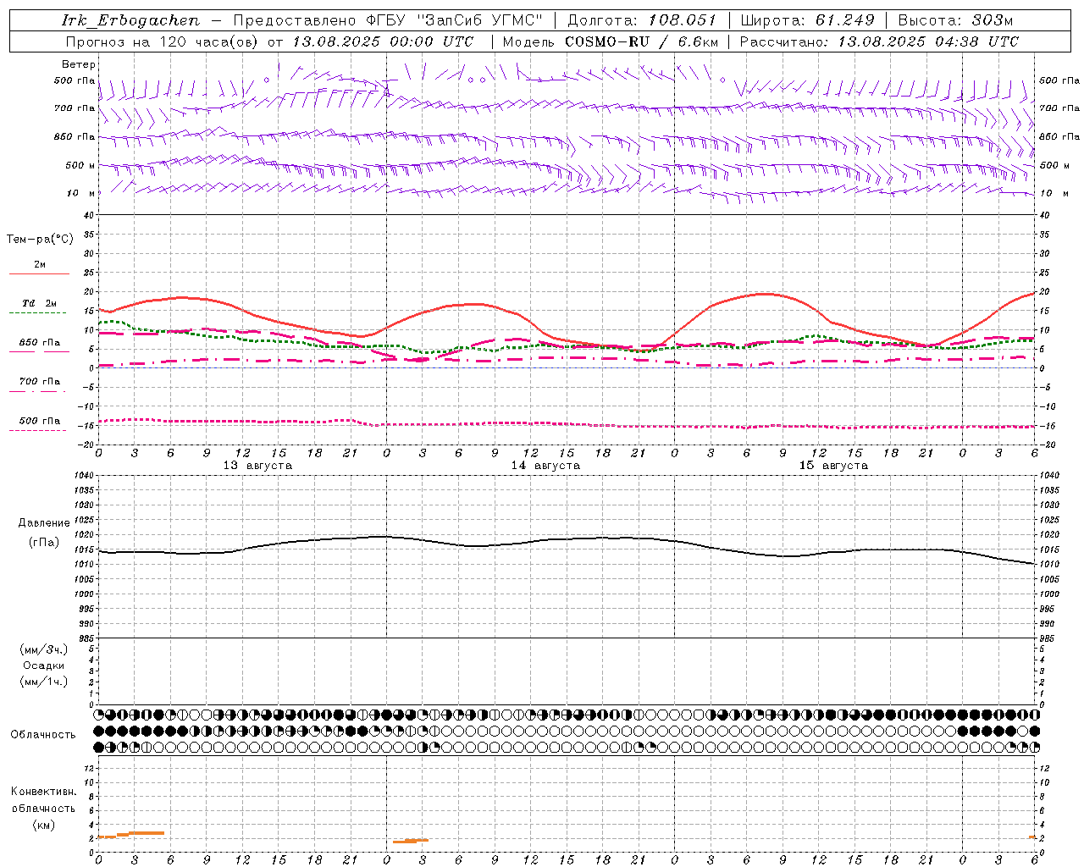Click the 'Конвективн.' convective cloud label
Screen dimensions: 1084x867
pyautogui.click(x=43, y=792)
